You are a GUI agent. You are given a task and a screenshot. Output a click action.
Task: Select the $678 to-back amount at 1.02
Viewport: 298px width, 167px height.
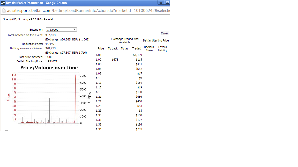(115, 60)
